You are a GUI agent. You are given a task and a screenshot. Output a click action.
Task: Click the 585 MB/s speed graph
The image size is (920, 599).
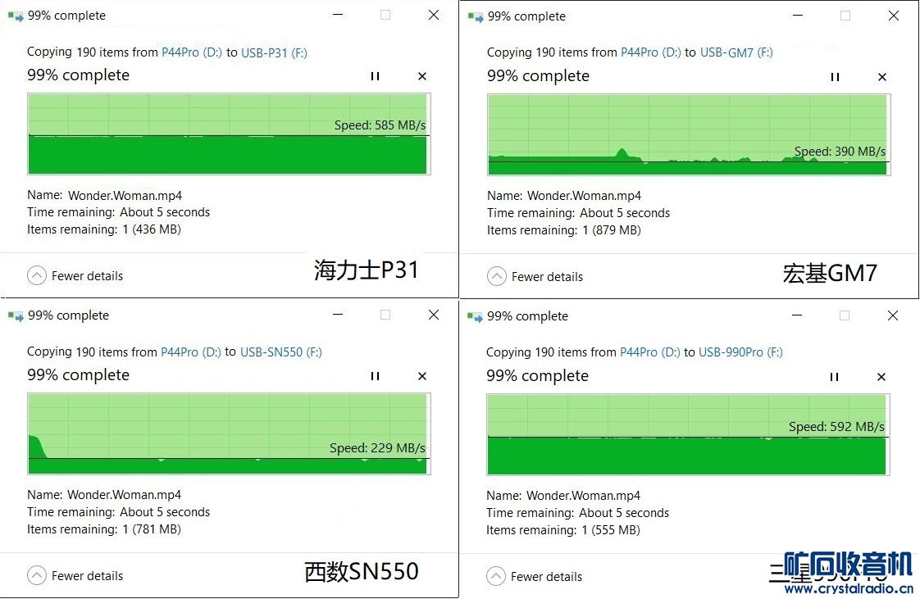coord(227,134)
